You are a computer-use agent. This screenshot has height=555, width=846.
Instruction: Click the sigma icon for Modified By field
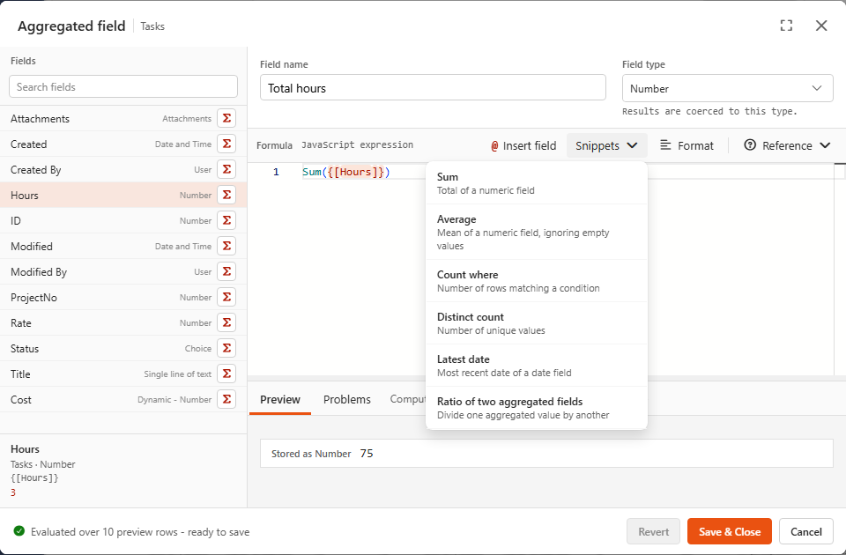[x=226, y=271]
